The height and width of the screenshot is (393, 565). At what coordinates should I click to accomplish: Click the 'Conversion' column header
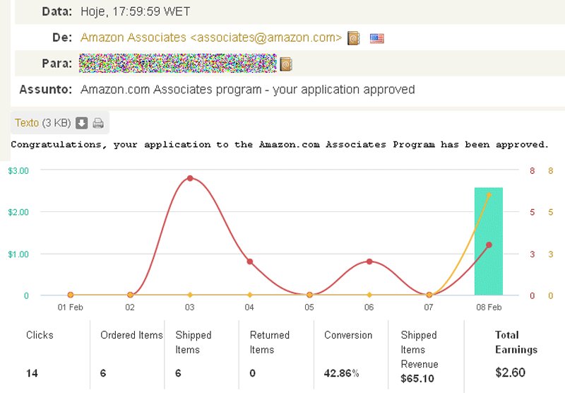pyautogui.click(x=348, y=335)
